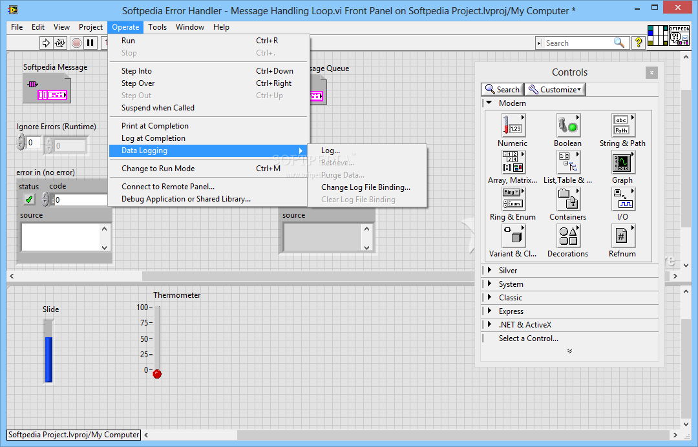698x447 pixels.
Task: Expand the Express palette category
Action: pos(489,311)
